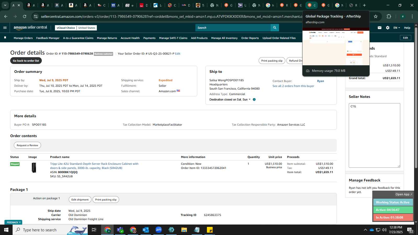
Task: Click the Help link
Action: click(x=407, y=28)
